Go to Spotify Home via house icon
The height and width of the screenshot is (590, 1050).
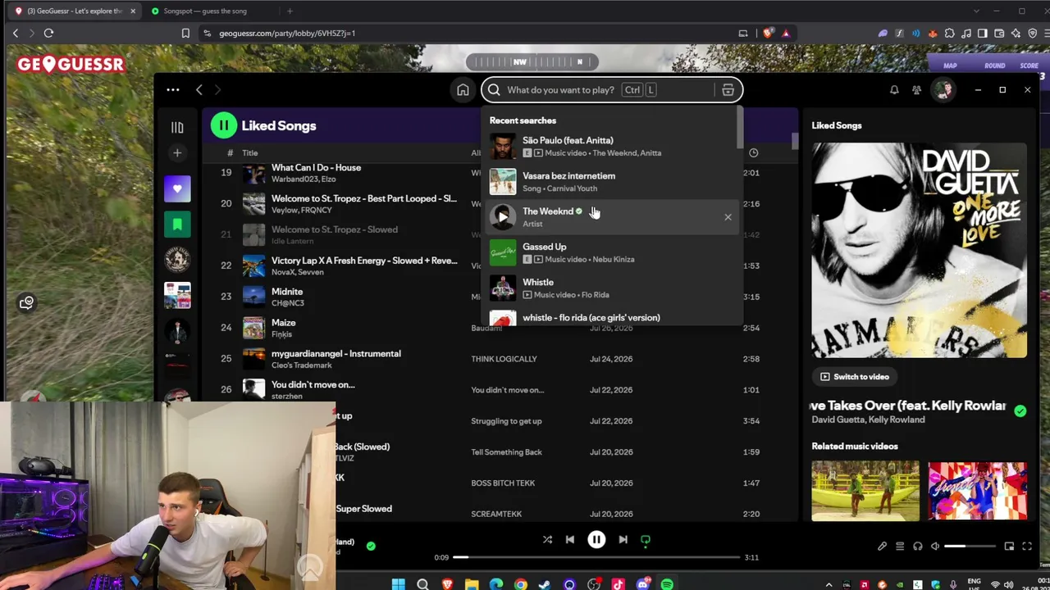(x=463, y=90)
